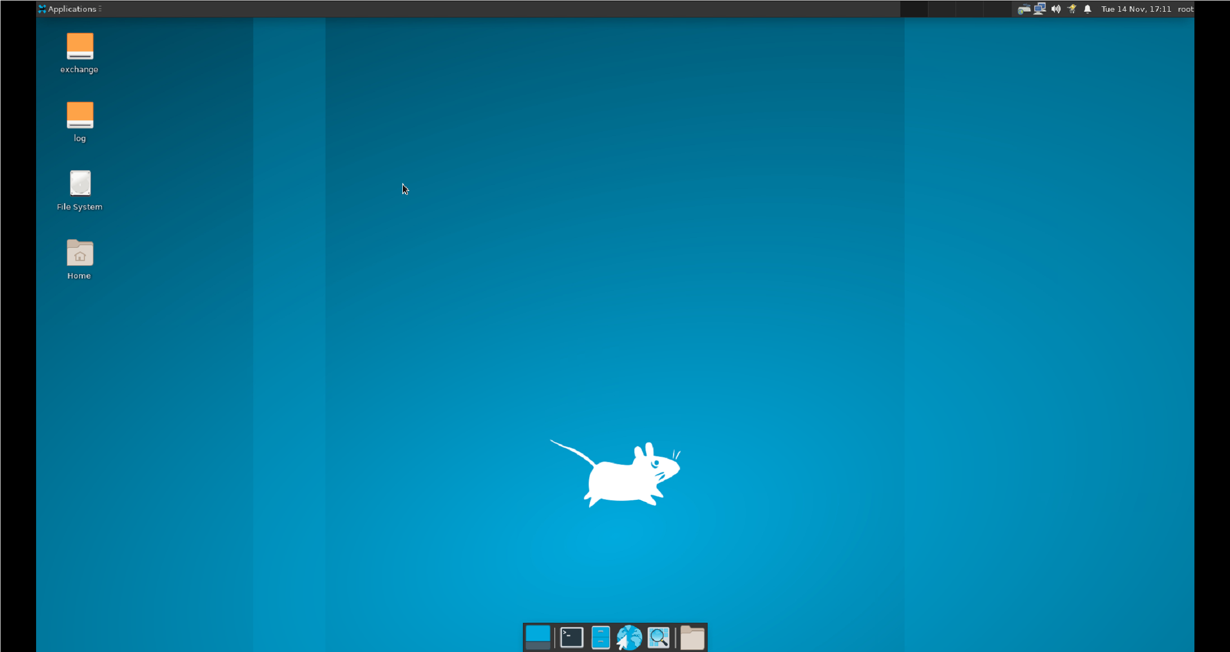Click Show Desktop in the dock

(x=538, y=637)
